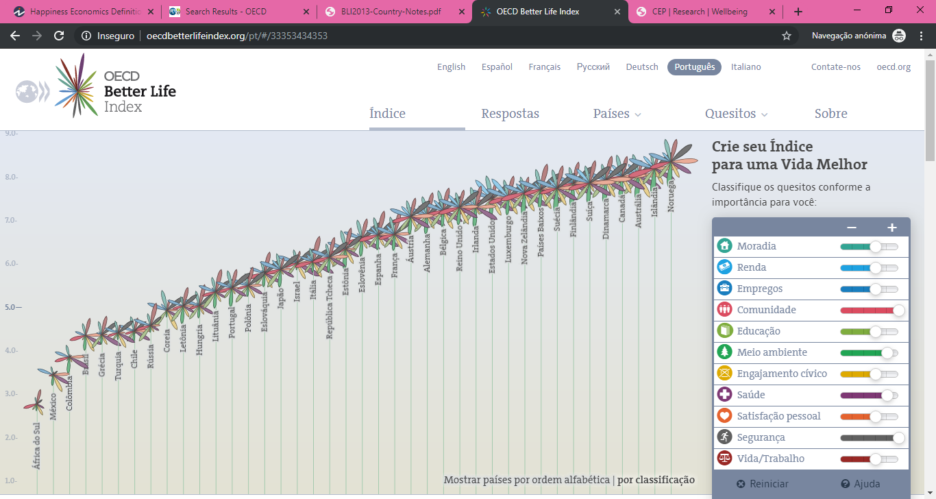The image size is (936, 499).
Task: Open the oecd.org link
Action: [x=894, y=66]
